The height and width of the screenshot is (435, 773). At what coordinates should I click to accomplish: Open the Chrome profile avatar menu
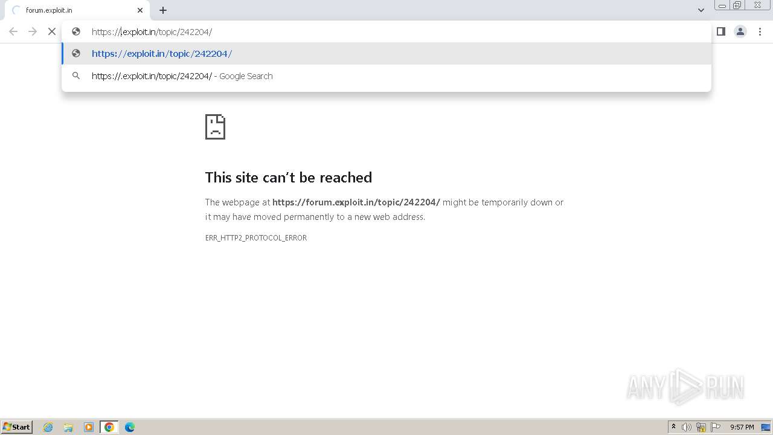[x=740, y=31]
